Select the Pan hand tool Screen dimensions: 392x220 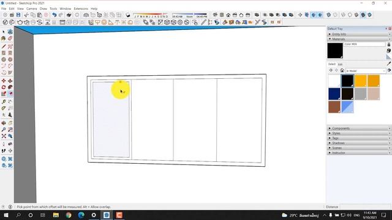click(10, 123)
